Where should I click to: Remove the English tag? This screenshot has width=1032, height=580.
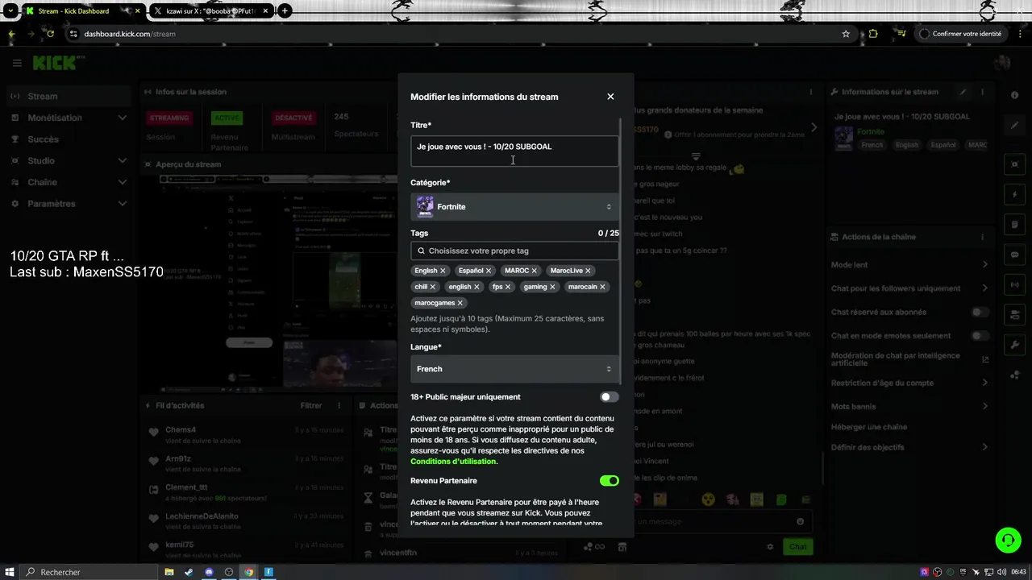coord(443,271)
